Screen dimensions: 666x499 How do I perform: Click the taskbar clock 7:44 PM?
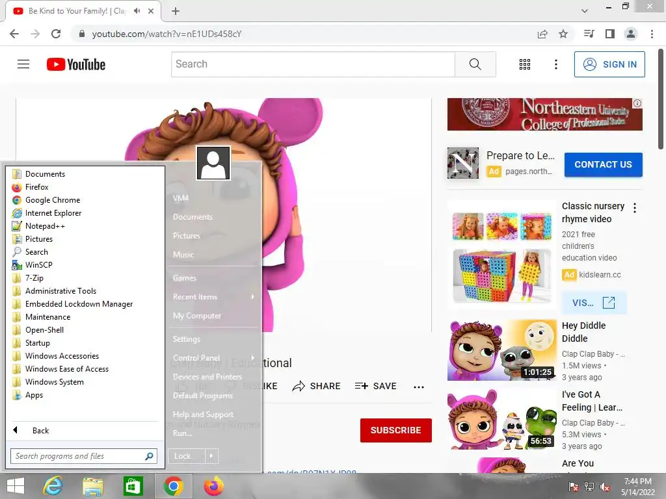point(637,481)
